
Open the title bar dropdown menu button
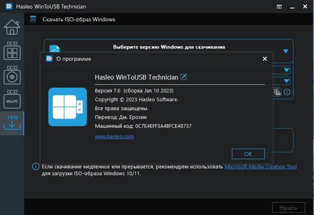279,7
